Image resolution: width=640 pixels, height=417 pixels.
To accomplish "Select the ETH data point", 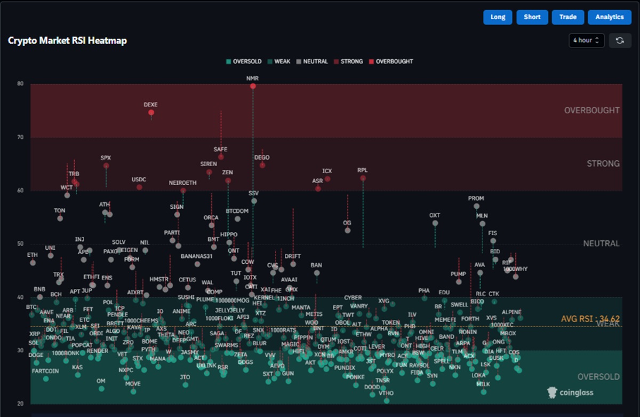I will [x=33, y=263].
